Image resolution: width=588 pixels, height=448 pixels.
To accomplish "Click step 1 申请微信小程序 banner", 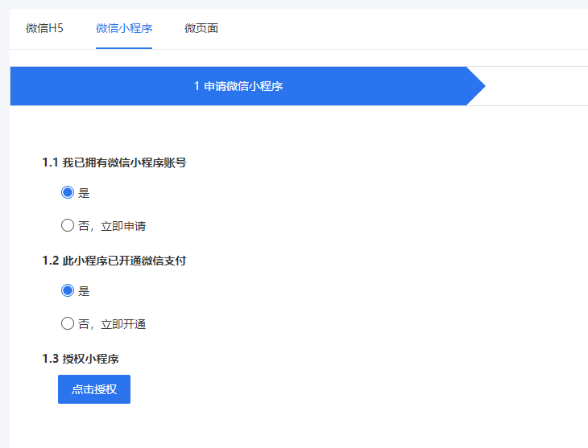I will tap(247, 86).
